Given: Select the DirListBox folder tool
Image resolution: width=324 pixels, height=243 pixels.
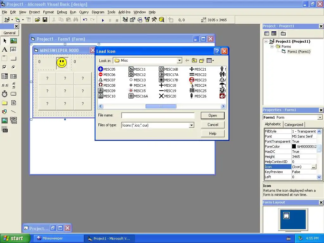Looking at the screenshot, I should [4, 103].
